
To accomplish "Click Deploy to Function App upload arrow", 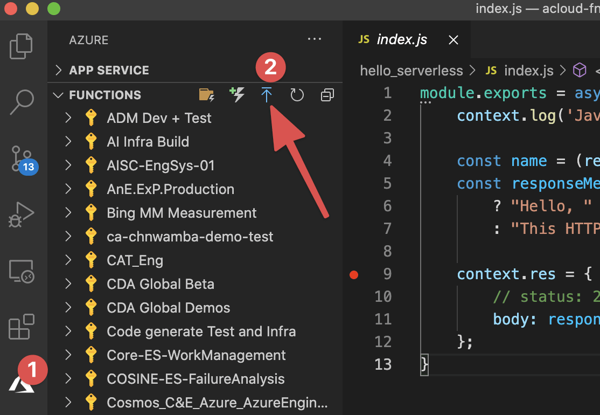I will tap(266, 94).
